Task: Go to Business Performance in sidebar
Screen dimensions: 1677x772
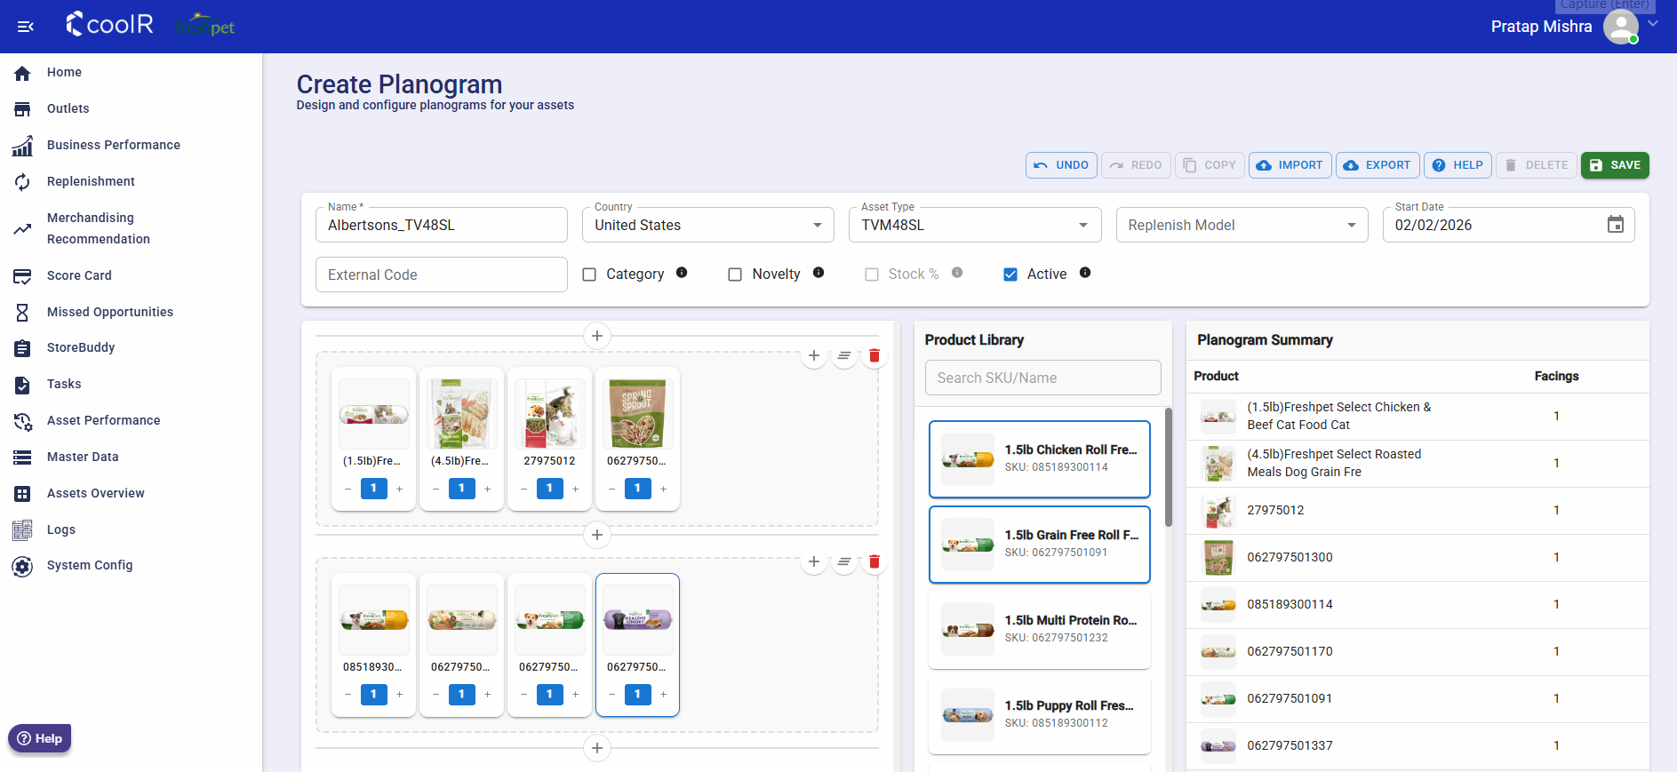Action: pos(113,145)
